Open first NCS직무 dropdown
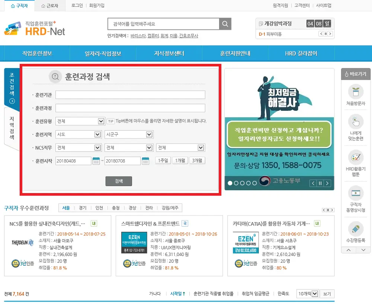 tap(78, 148)
